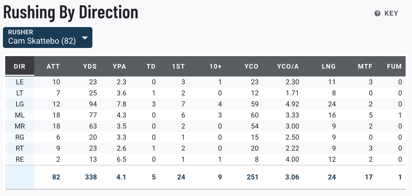Image resolution: width=412 pixels, height=196 pixels.
Task: Sort table by MTF column
Action: [365, 66]
